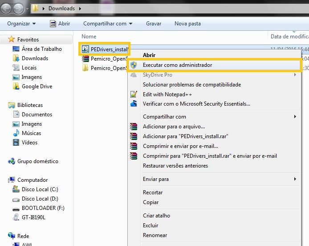Select Downloads folder icon in sidebar
The width and height of the screenshot is (309, 246).
click(x=16, y=58)
